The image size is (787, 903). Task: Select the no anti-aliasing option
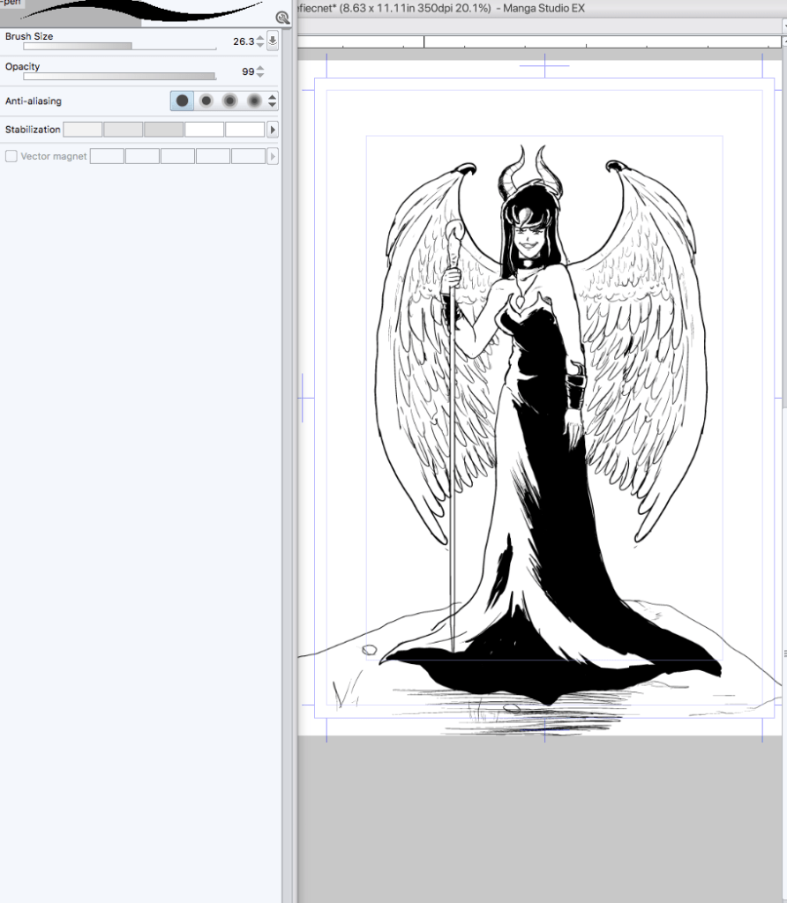pos(182,101)
